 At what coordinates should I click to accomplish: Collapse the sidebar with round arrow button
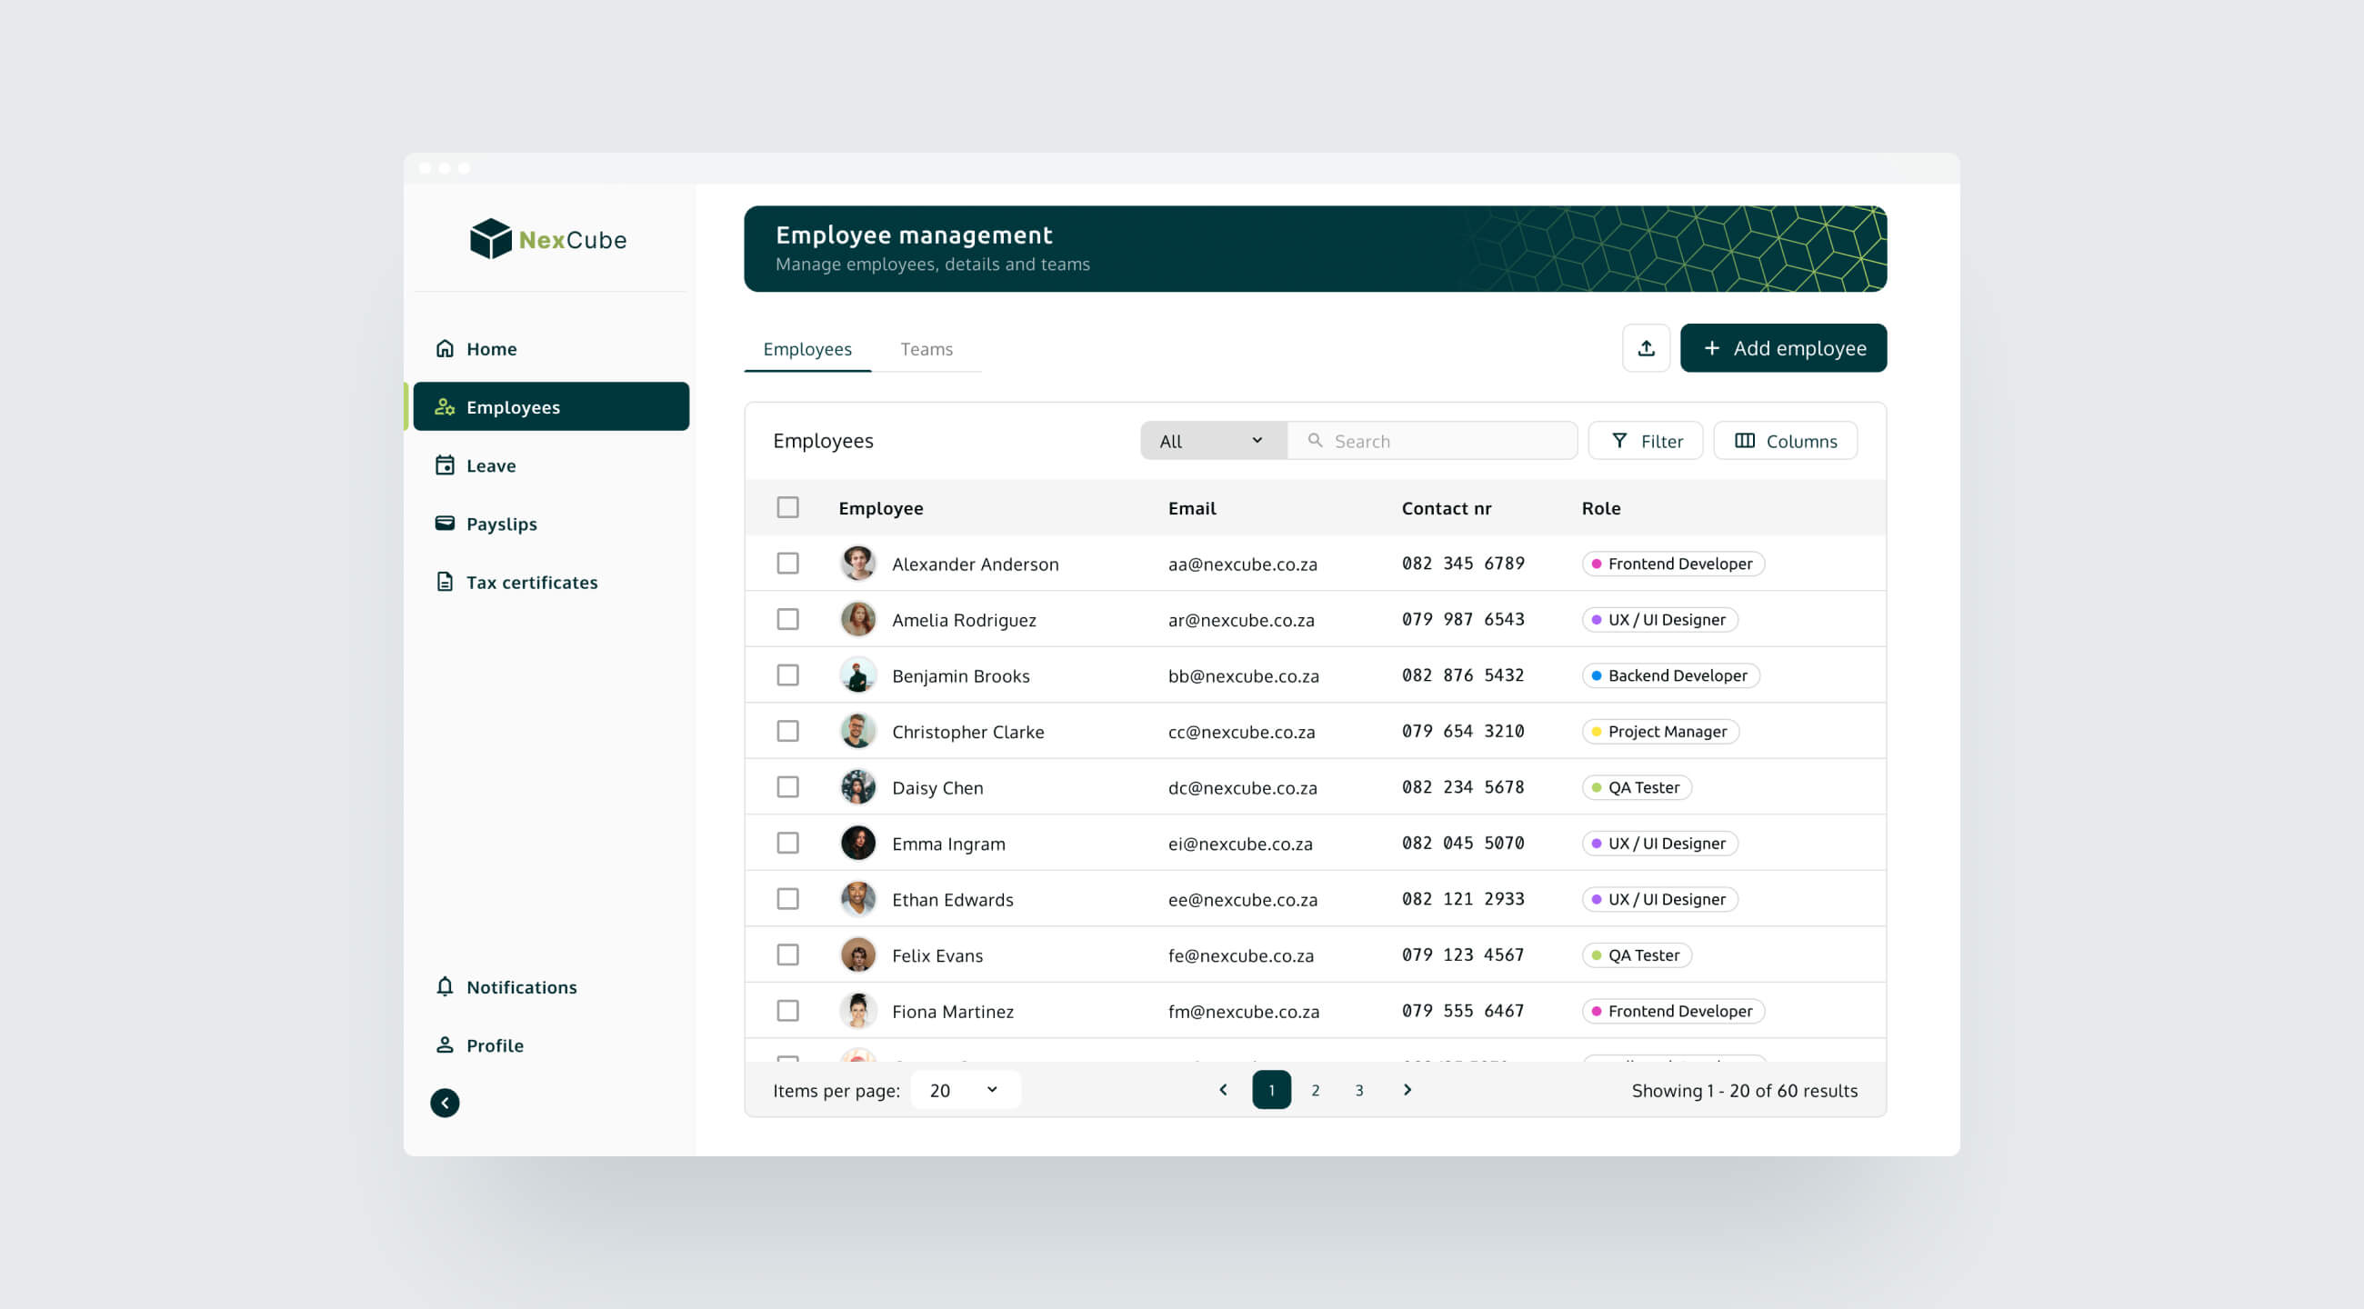446,1103
